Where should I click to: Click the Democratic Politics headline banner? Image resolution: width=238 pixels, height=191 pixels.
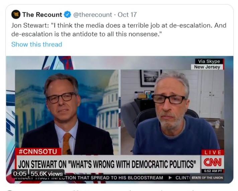pyautogui.click(x=107, y=164)
